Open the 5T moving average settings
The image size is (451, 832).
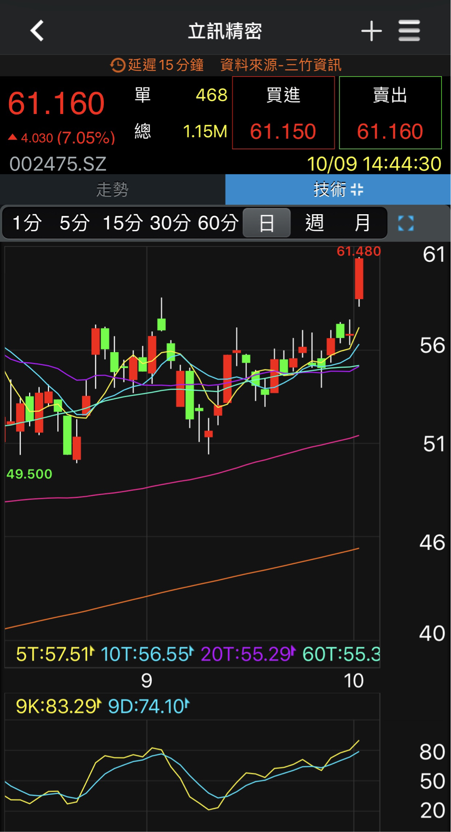tap(55, 654)
